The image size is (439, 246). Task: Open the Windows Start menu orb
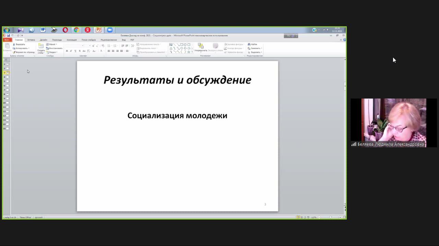[7, 30]
